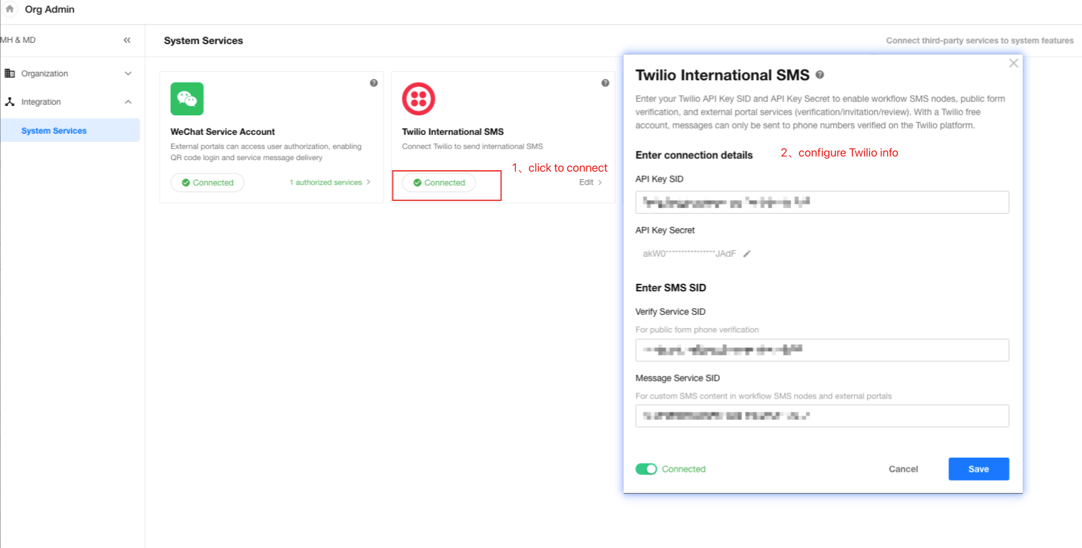Collapse the sidebar with the double-chevron icon
The image size is (1082, 548).
tap(127, 40)
